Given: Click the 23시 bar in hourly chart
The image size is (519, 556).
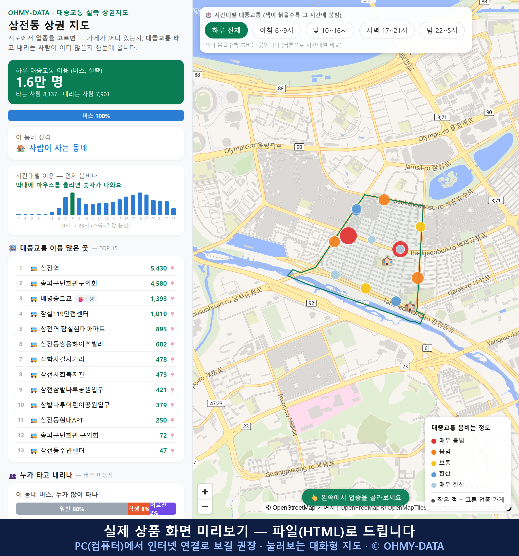Looking at the screenshot, I should 174,212.
